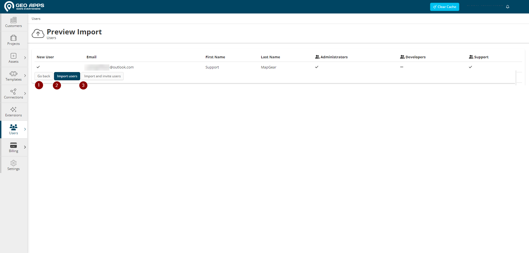
Task: Click the 'MapGear' last name cell
Action: 269,67
